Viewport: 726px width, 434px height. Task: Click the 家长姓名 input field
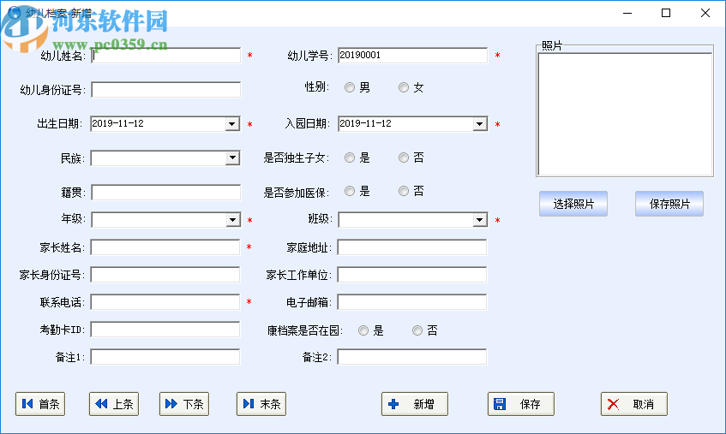(x=165, y=247)
